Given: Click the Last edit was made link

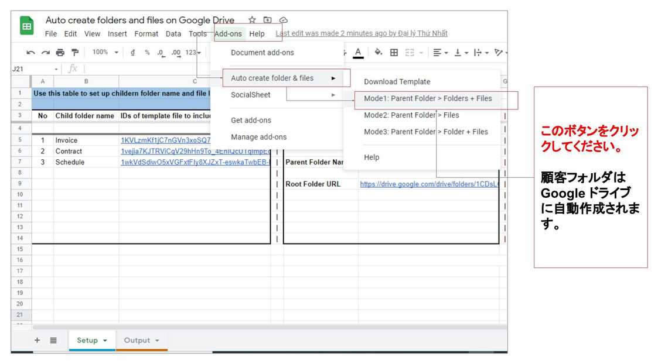Looking at the screenshot, I should pos(362,33).
